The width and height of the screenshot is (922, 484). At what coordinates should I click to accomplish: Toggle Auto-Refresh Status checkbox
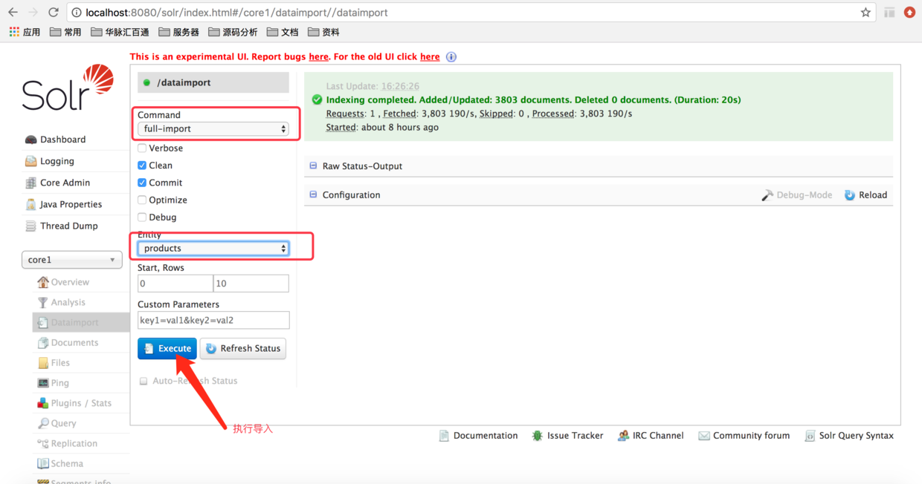click(144, 381)
